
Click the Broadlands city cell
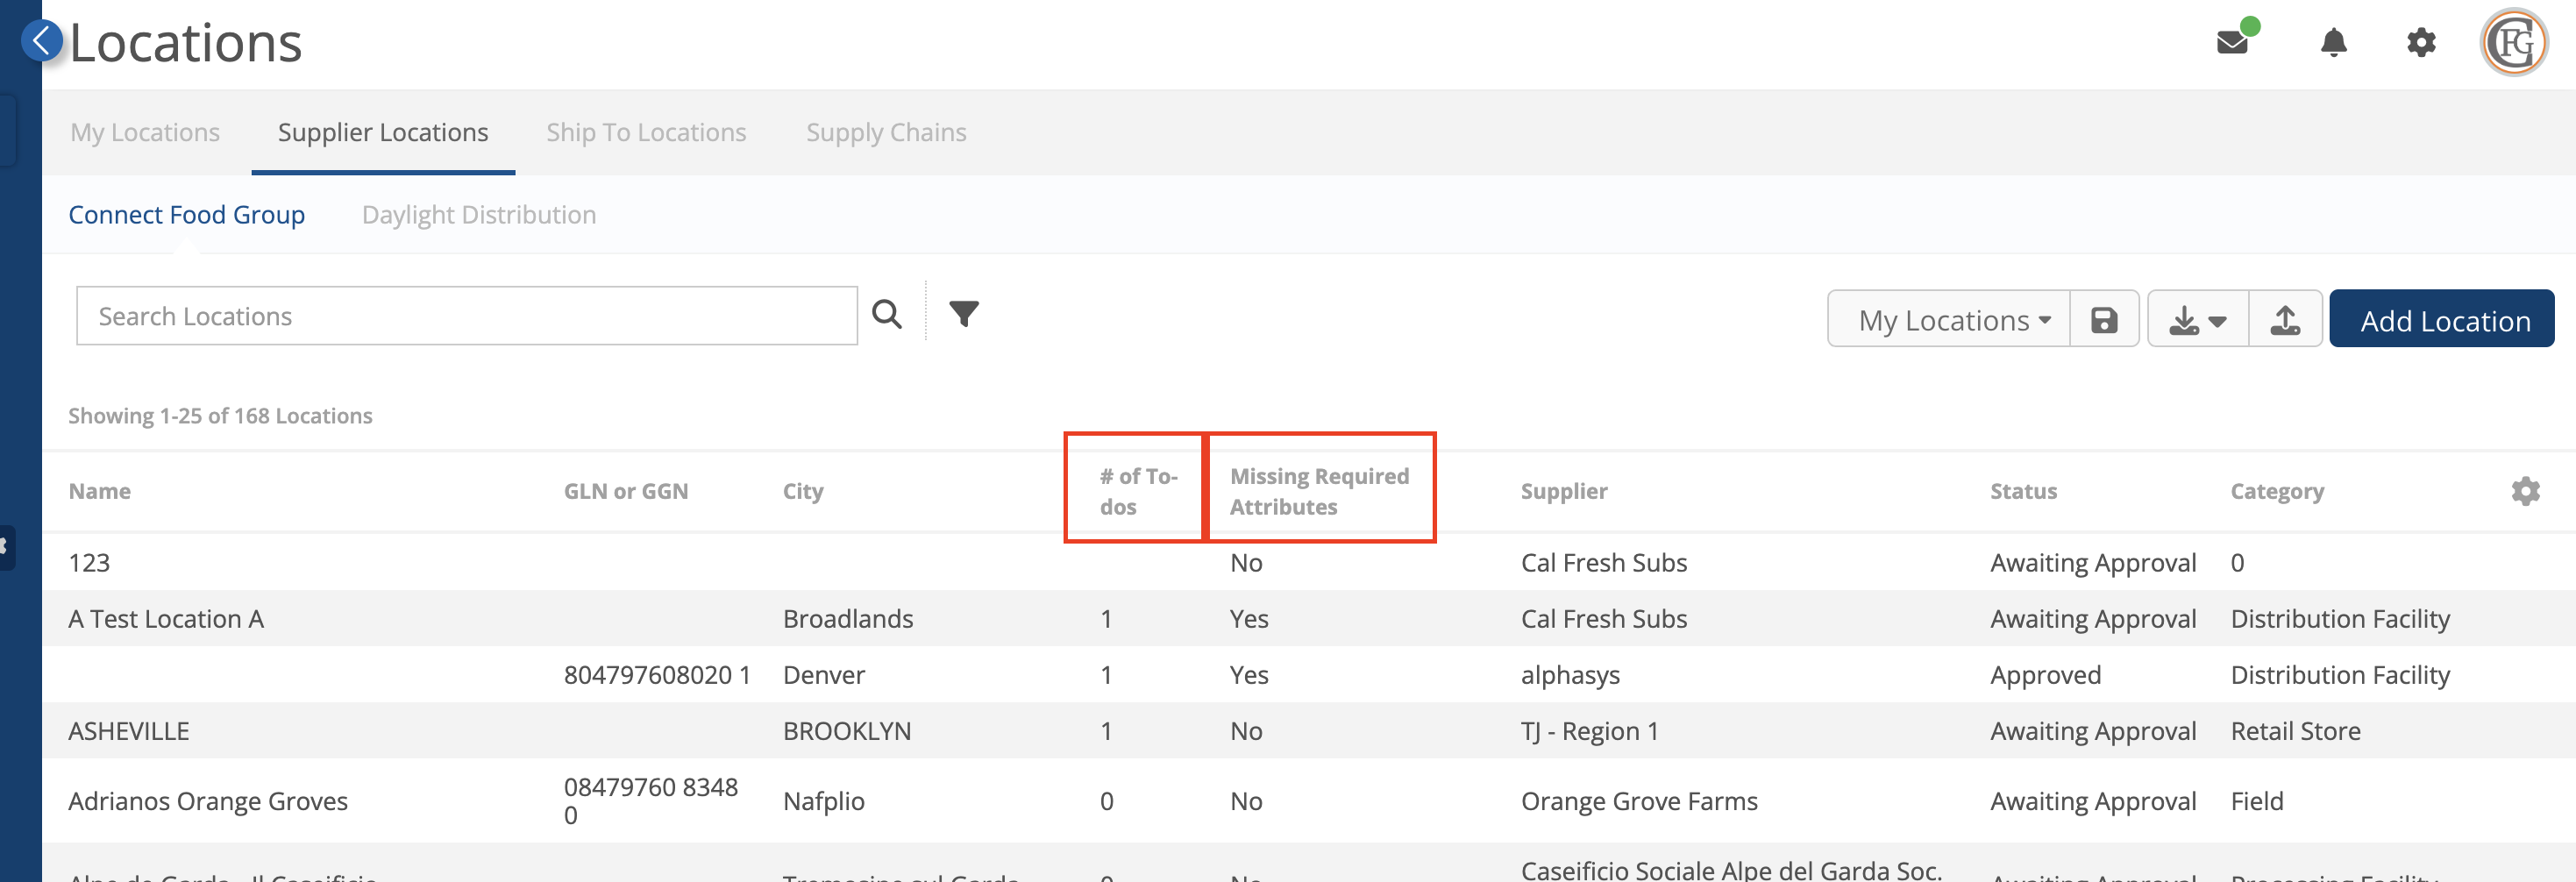click(848, 619)
